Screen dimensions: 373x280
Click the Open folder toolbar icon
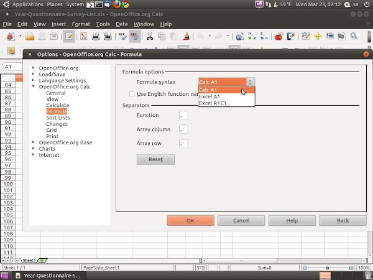tap(30, 37)
